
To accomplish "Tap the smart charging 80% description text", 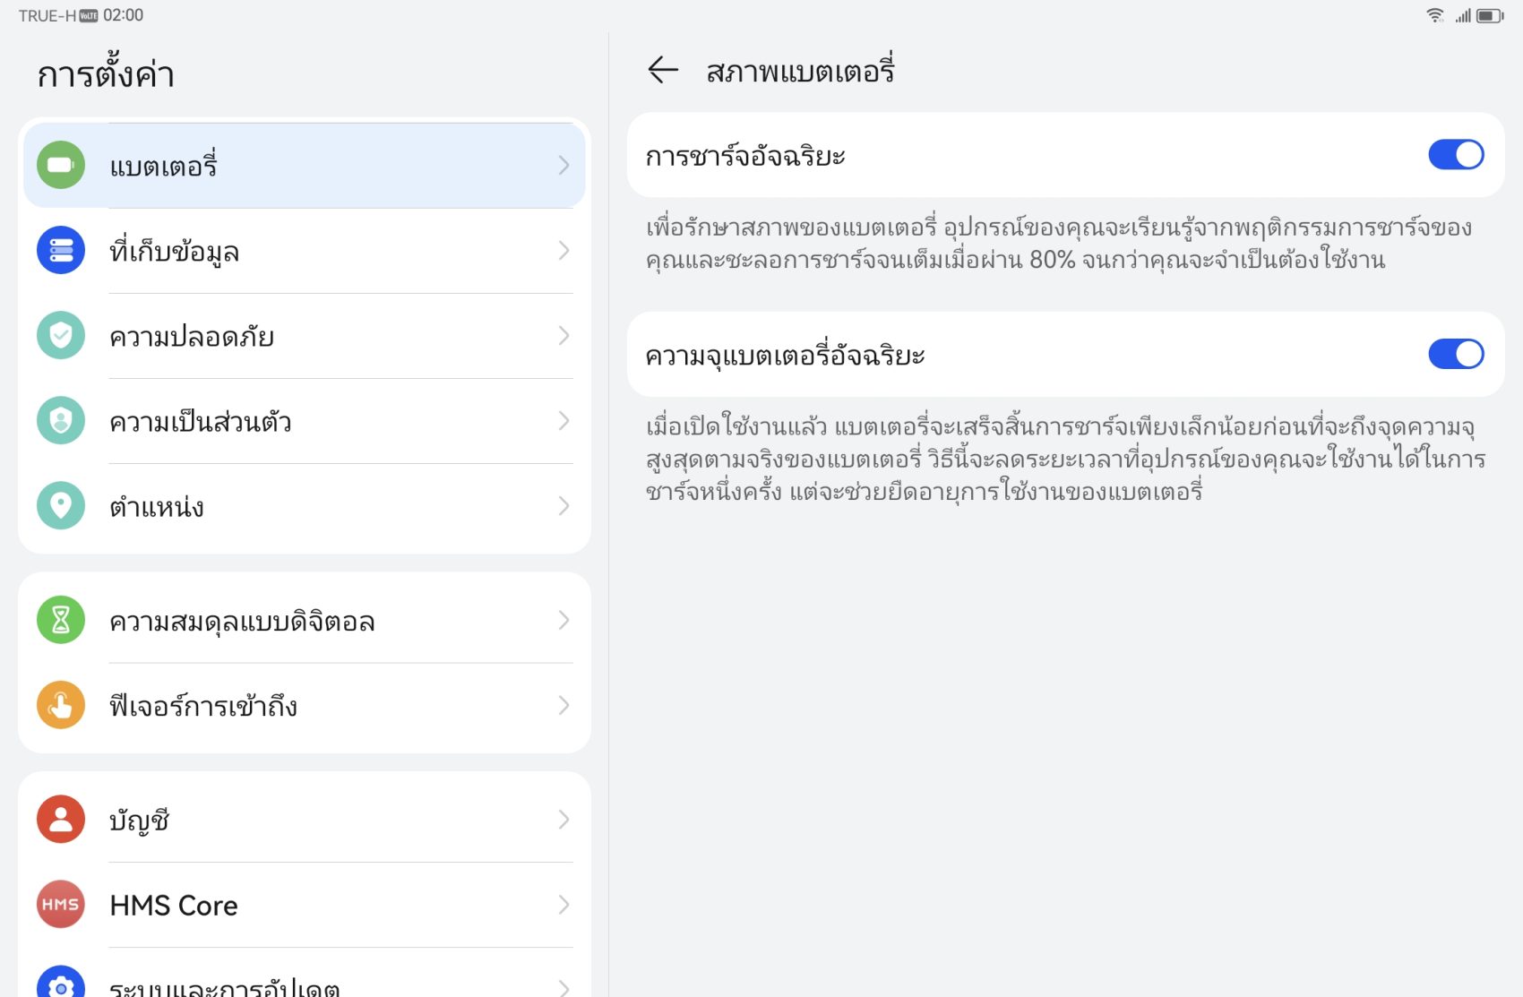I will [x=1059, y=244].
